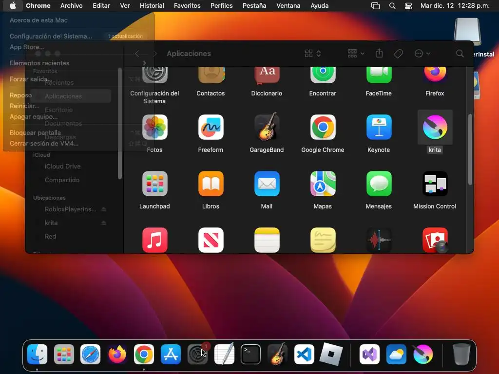
Task: Select the Notes app icon in Finder
Action: pyautogui.click(x=267, y=240)
